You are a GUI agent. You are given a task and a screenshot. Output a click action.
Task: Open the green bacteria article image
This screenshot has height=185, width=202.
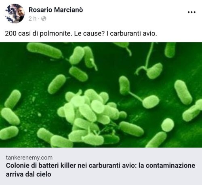(x=101, y=95)
